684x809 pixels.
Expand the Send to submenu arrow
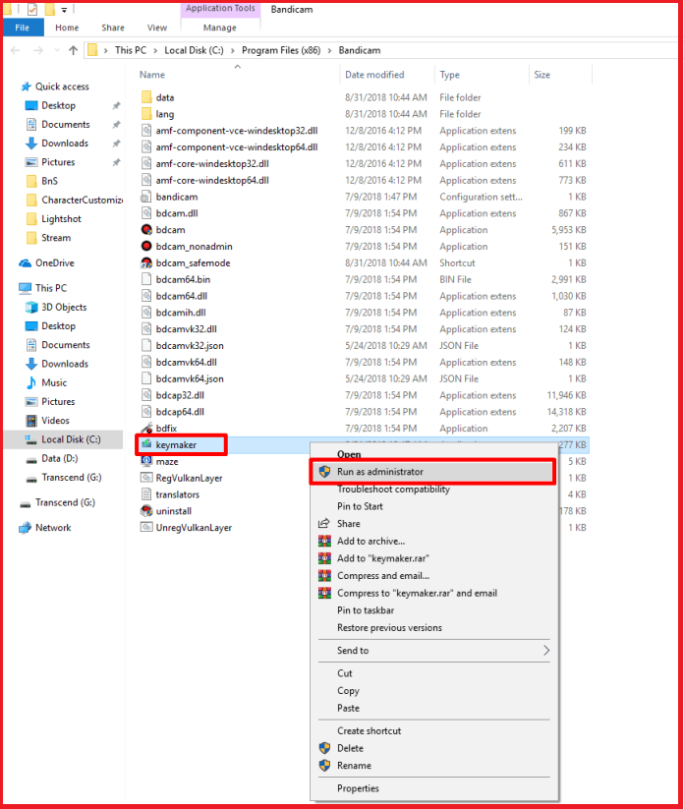pos(546,650)
